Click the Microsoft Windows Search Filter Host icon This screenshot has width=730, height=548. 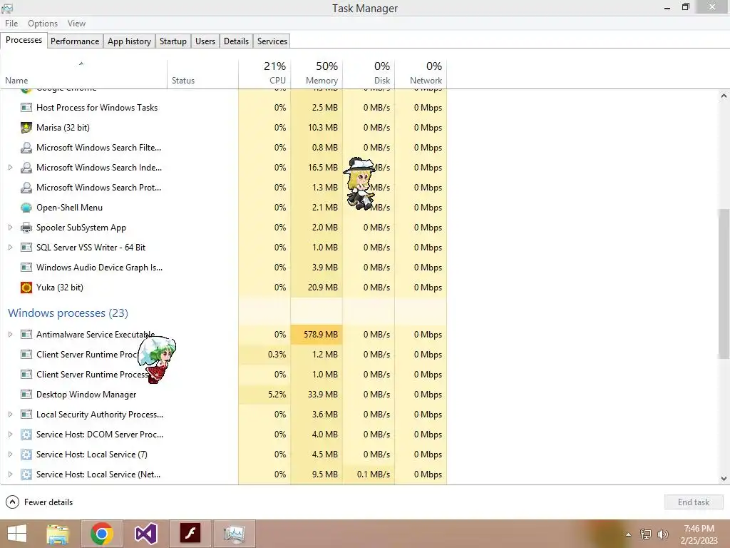[x=26, y=147]
